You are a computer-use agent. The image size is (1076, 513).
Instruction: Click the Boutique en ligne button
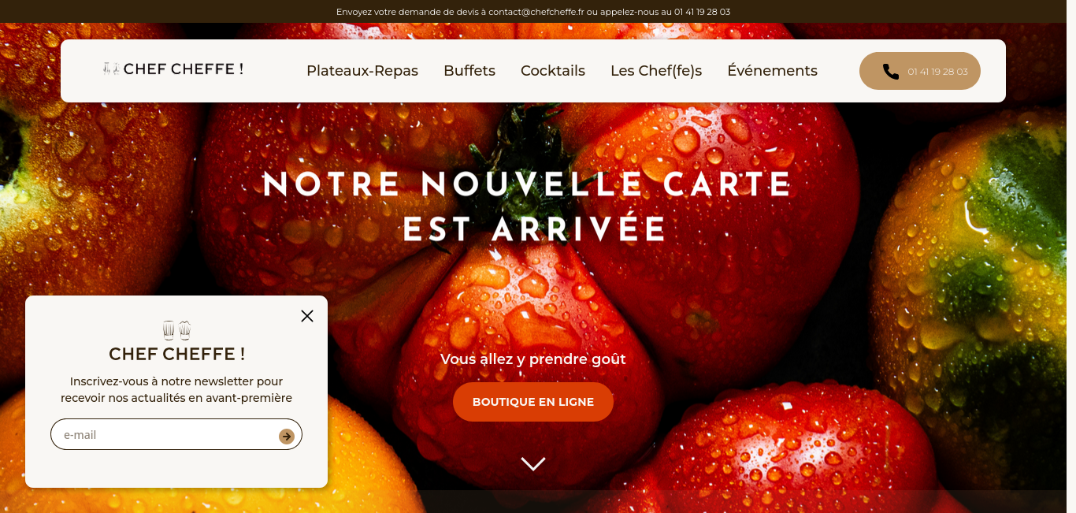point(533,402)
